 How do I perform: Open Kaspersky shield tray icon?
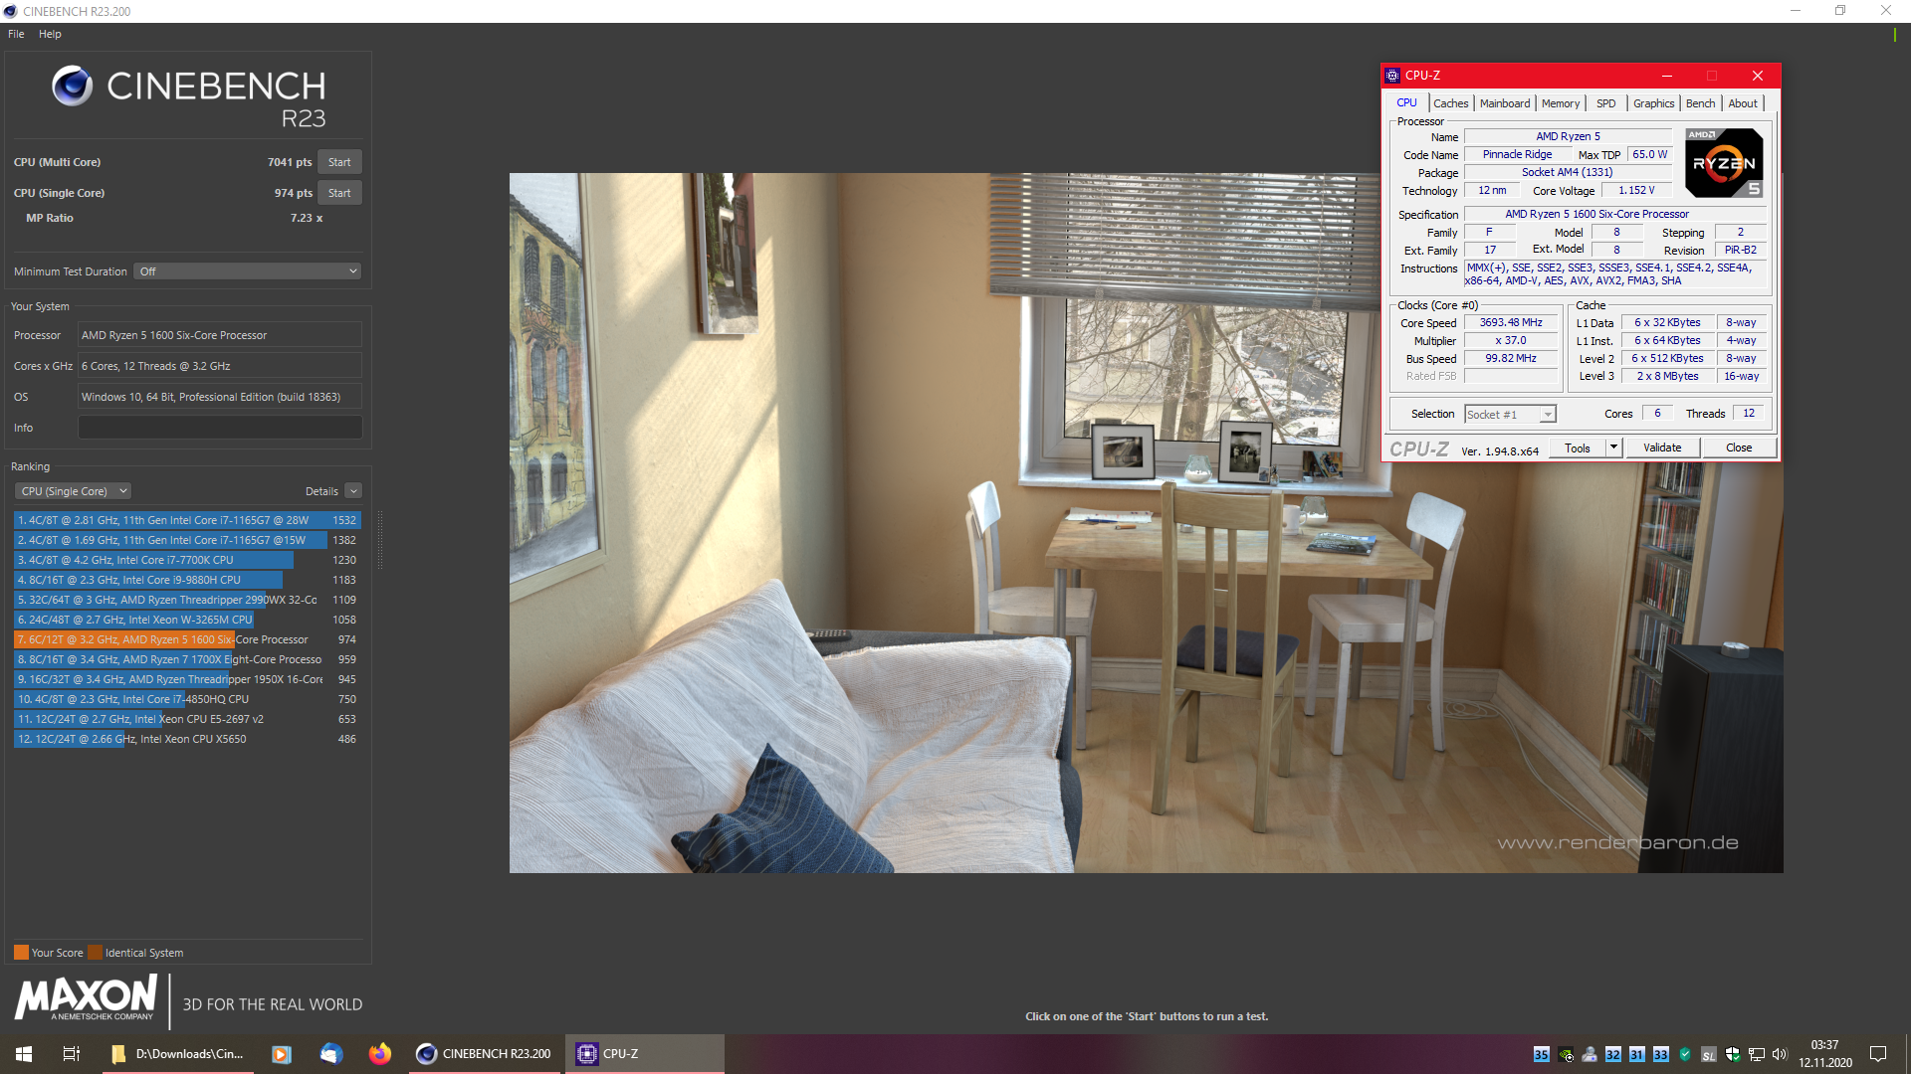click(1685, 1055)
